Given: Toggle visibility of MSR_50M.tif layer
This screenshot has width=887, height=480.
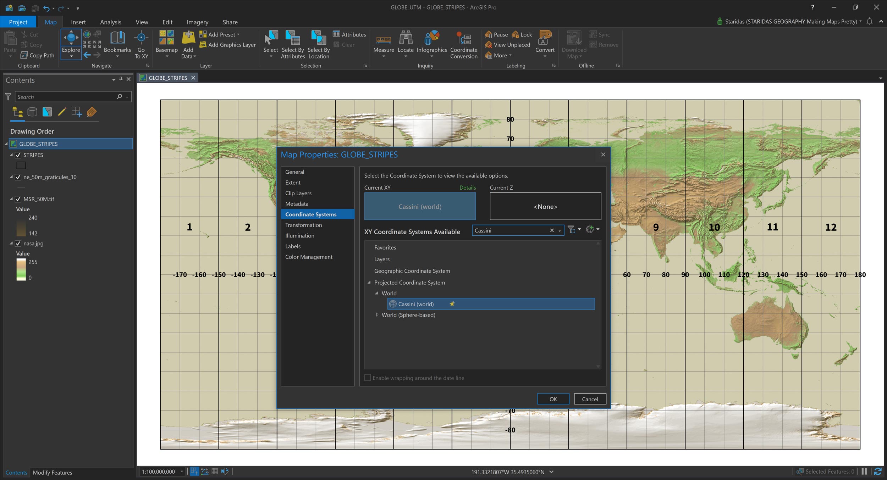Looking at the screenshot, I should [x=18, y=199].
